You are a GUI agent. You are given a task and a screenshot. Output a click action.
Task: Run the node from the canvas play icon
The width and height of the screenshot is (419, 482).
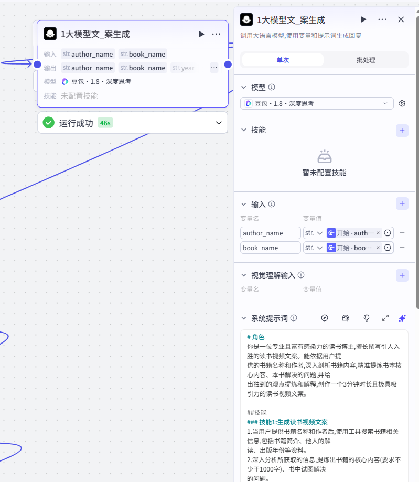pos(201,34)
